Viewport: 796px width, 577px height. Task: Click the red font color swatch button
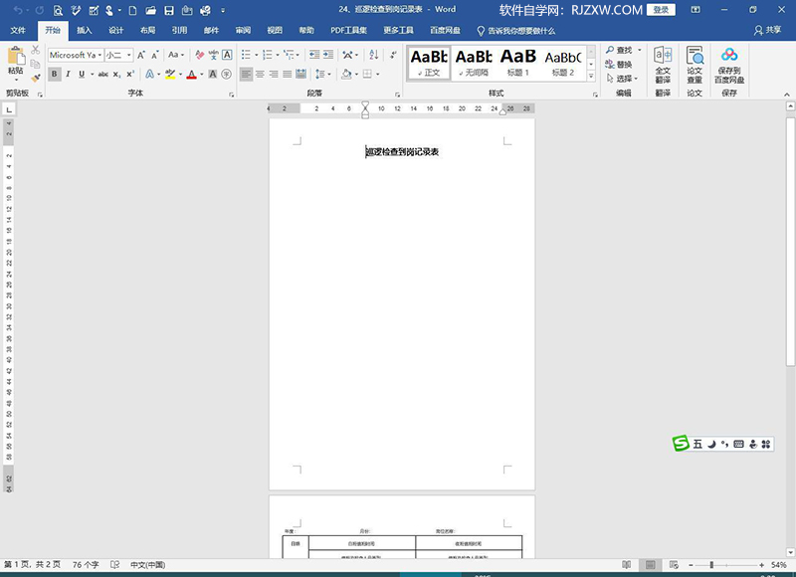point(191,74)
